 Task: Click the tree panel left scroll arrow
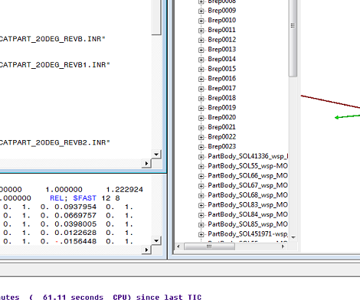click(178, 246)
